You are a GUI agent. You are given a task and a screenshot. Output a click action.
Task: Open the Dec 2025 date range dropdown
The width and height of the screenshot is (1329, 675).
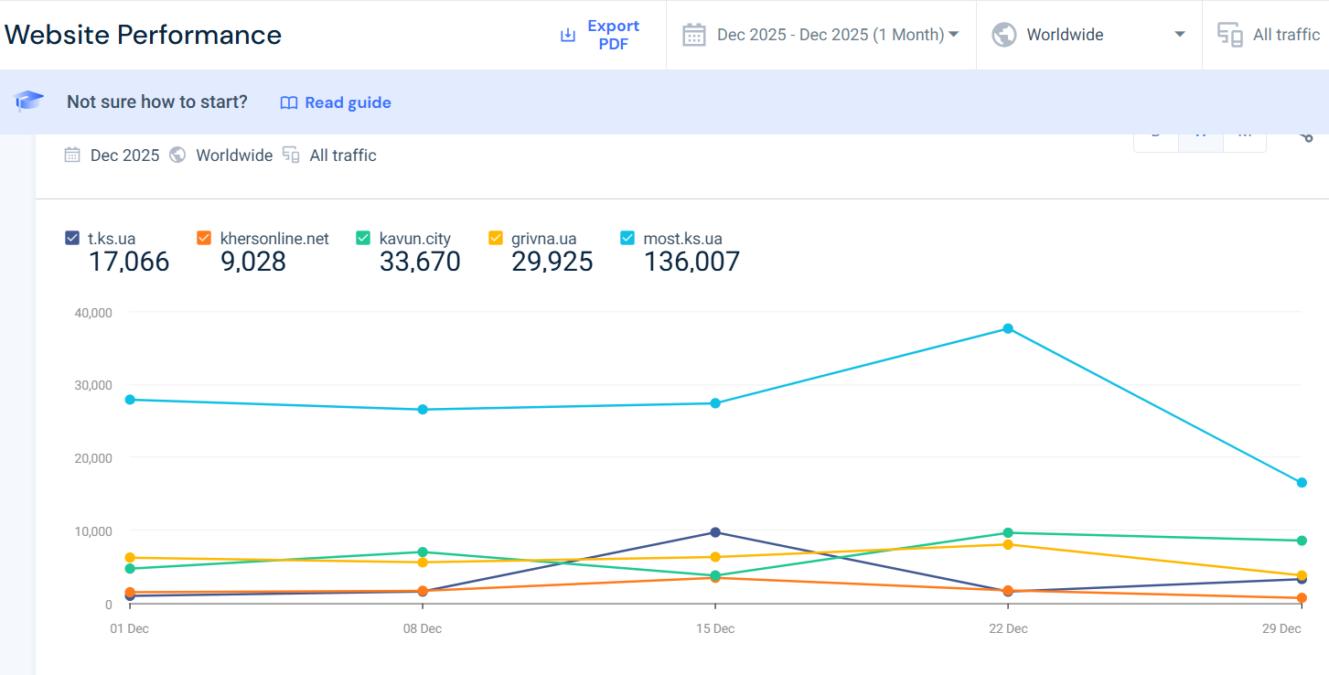point(837,35)
